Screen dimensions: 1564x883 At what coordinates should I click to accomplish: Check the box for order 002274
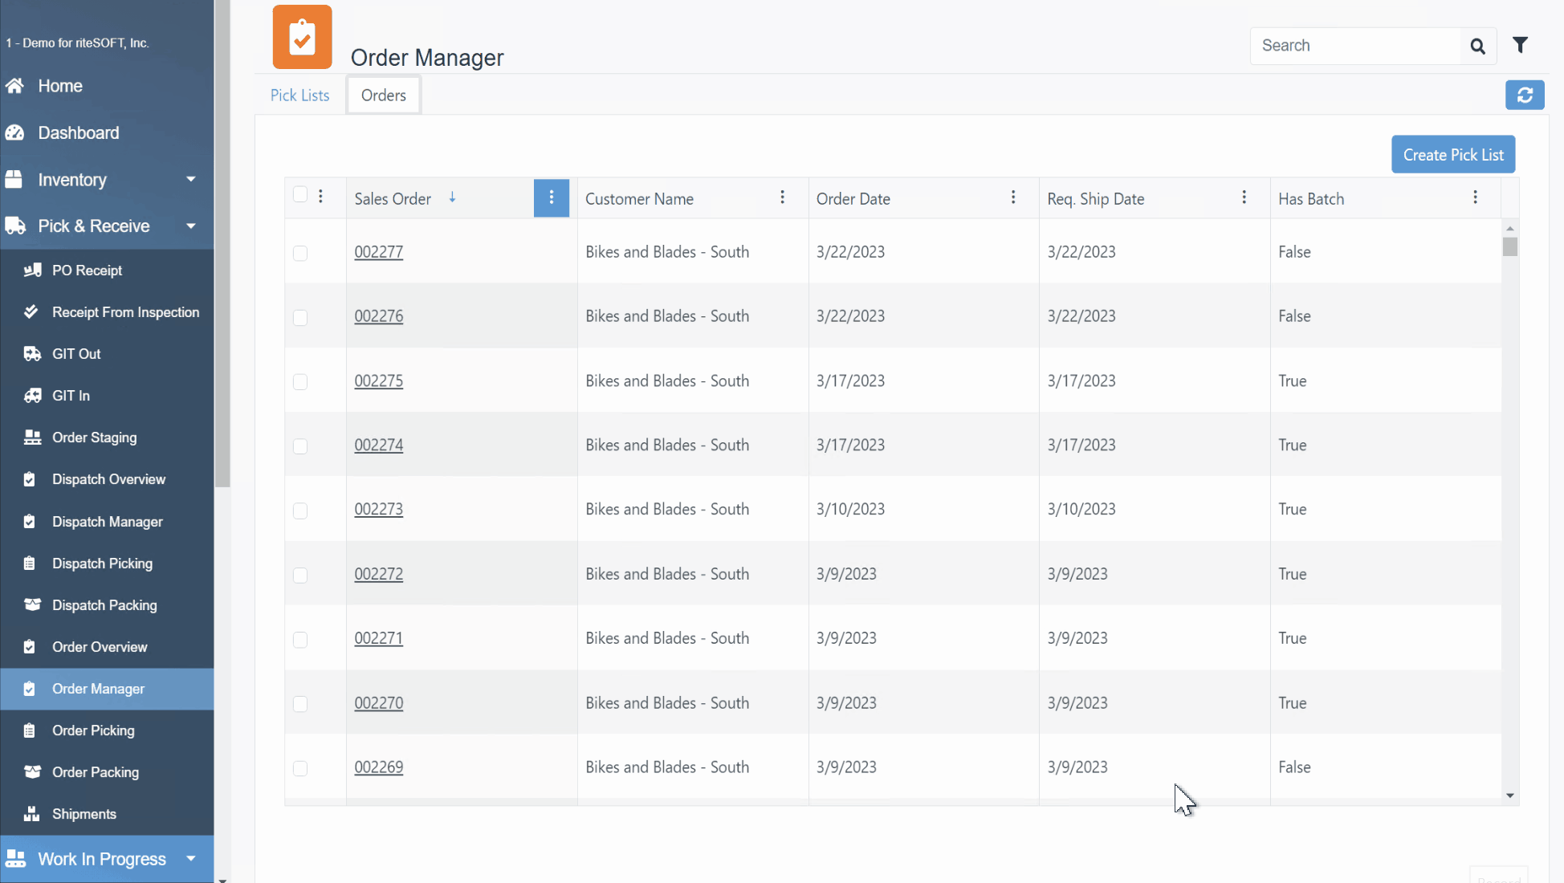pyautogui.click(x=300, y=446)
